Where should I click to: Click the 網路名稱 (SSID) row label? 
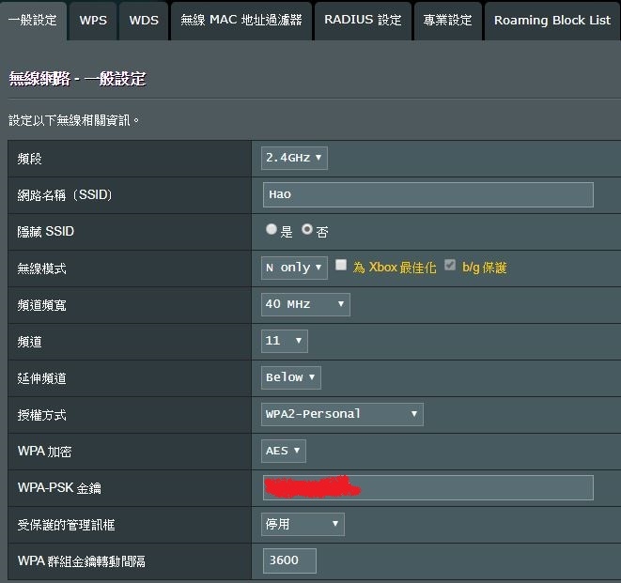(65, 195)
